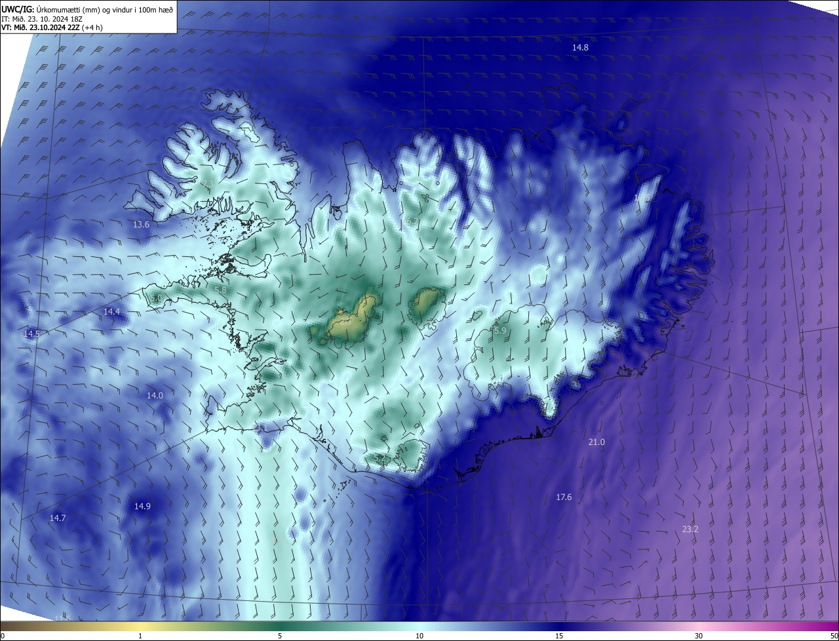Click the 14.0 value label on the map
The image size is (839, 641).
(x=155, y=395)
